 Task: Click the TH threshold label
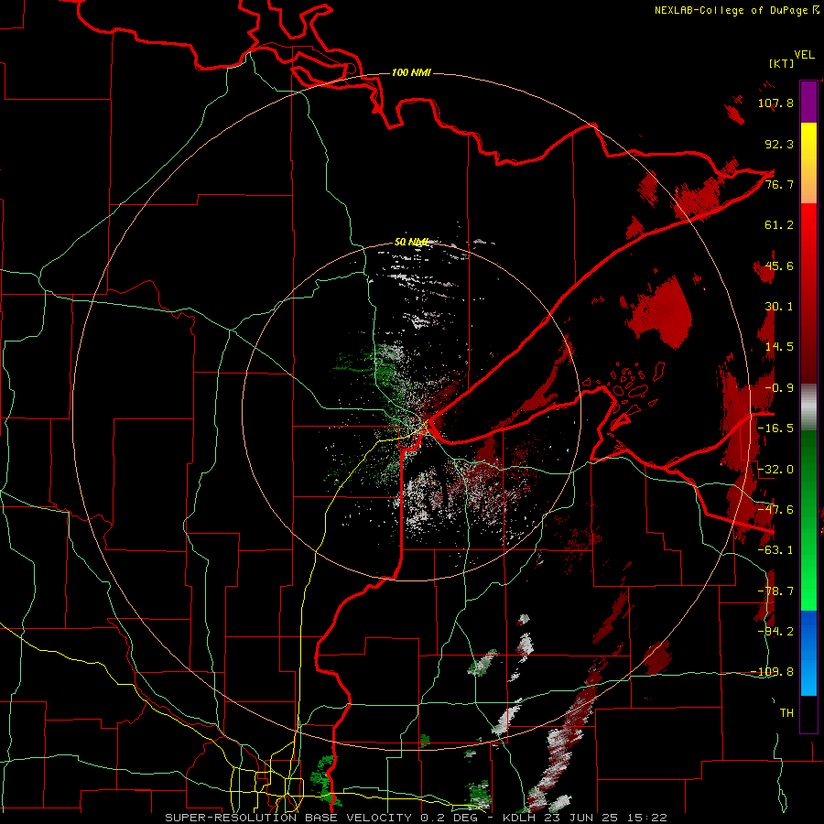786,713
